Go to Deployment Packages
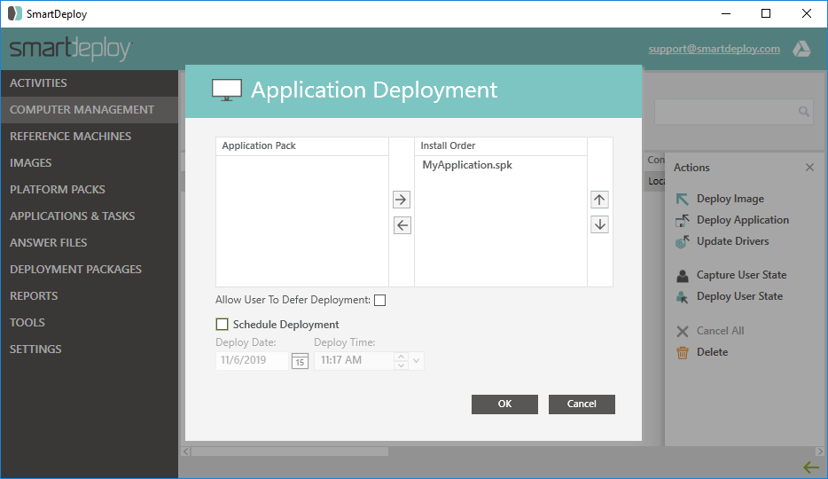The width and height of the screenshot is (828, 479). tap(90, 270)
